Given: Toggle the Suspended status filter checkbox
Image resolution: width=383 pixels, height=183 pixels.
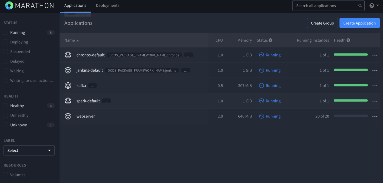Looking at the screenshot, I should pos(5,51).
